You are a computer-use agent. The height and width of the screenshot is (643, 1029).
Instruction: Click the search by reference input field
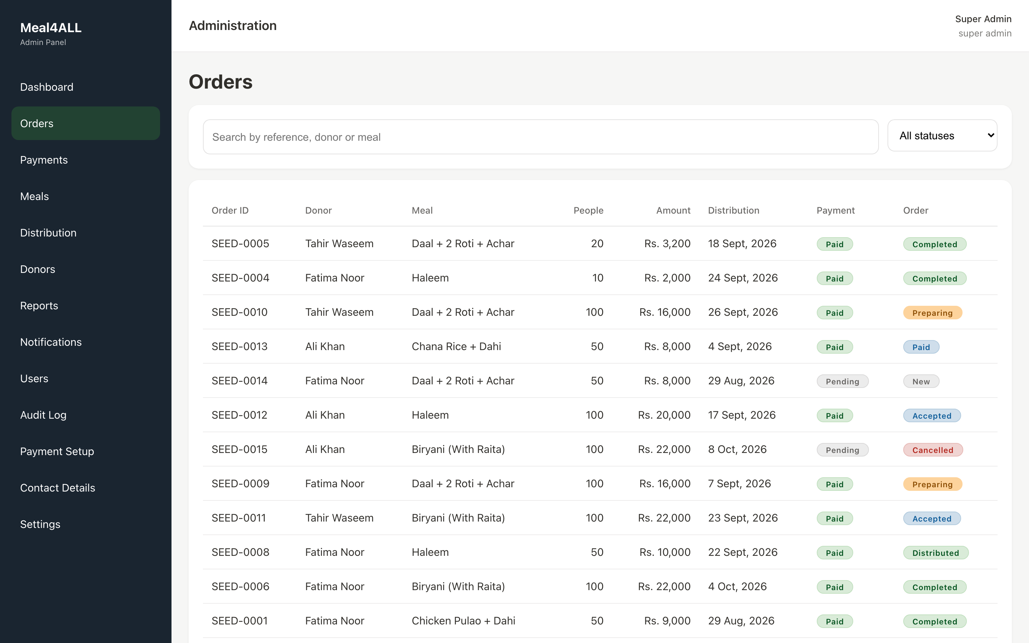pyautogui.click(x=541, y=137)
